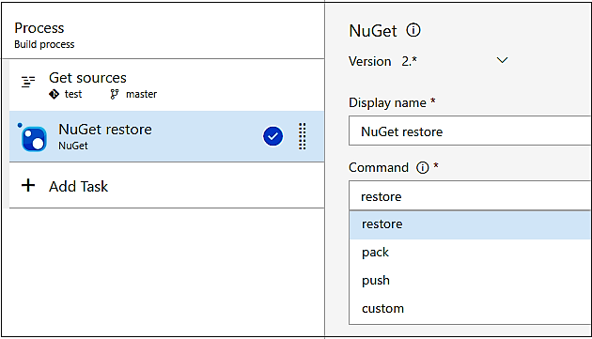Image resolution: width=592 pixels, height=339 pixels.
Task: Click the blue checkmark on NuGet restore
Action: 273,136
